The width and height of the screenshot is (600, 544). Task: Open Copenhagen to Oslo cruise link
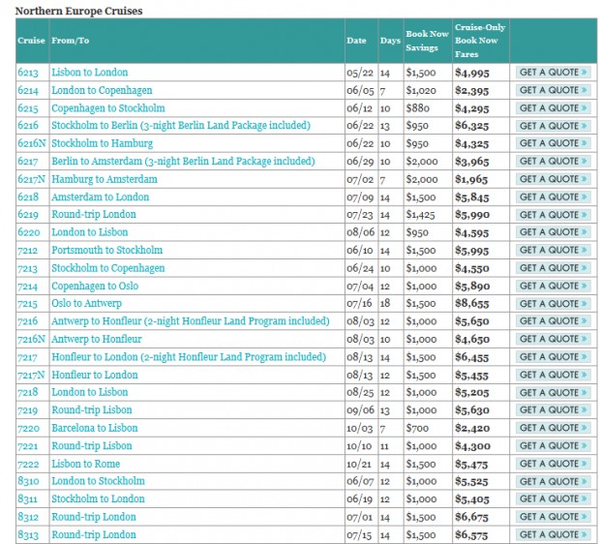pyautogui.click(x=95, y=286)
